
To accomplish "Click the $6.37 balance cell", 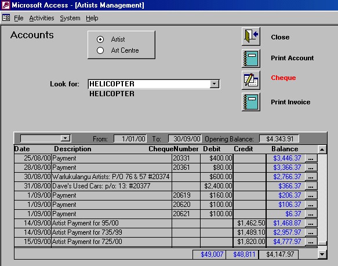I will (x=286, y=214).
